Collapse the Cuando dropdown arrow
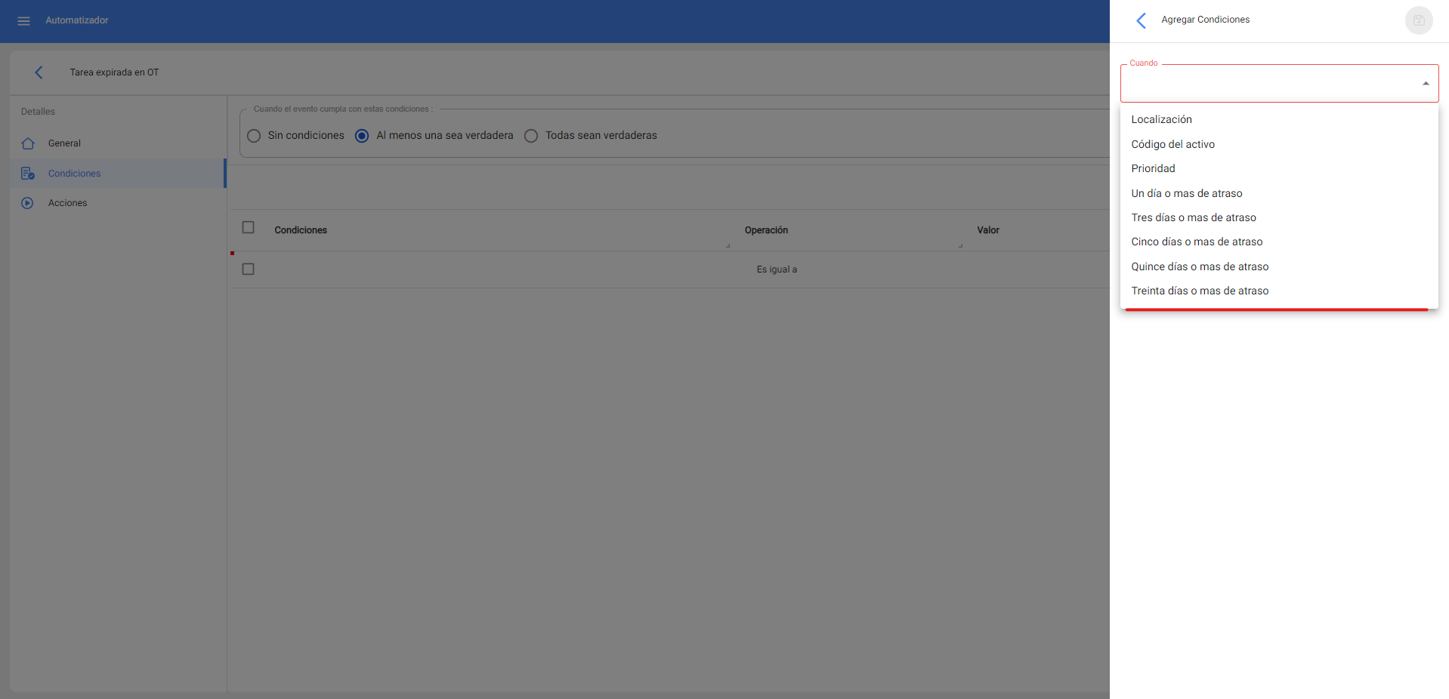The height and width of the screenshot is (699, 1449). tap(1425, 84)
